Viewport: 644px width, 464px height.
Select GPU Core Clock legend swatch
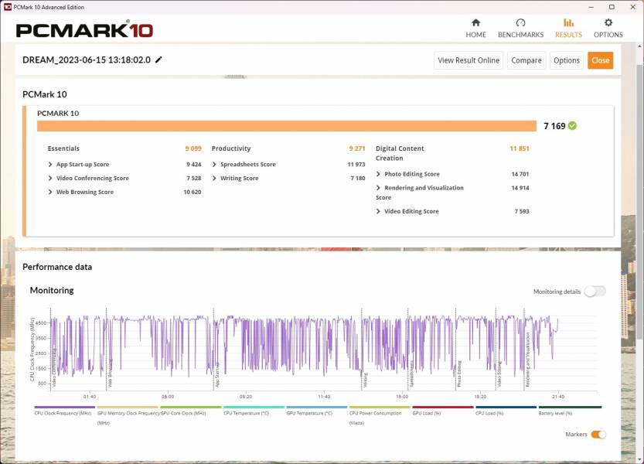190,408
